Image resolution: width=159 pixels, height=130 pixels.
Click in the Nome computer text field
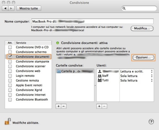point(92,21)
